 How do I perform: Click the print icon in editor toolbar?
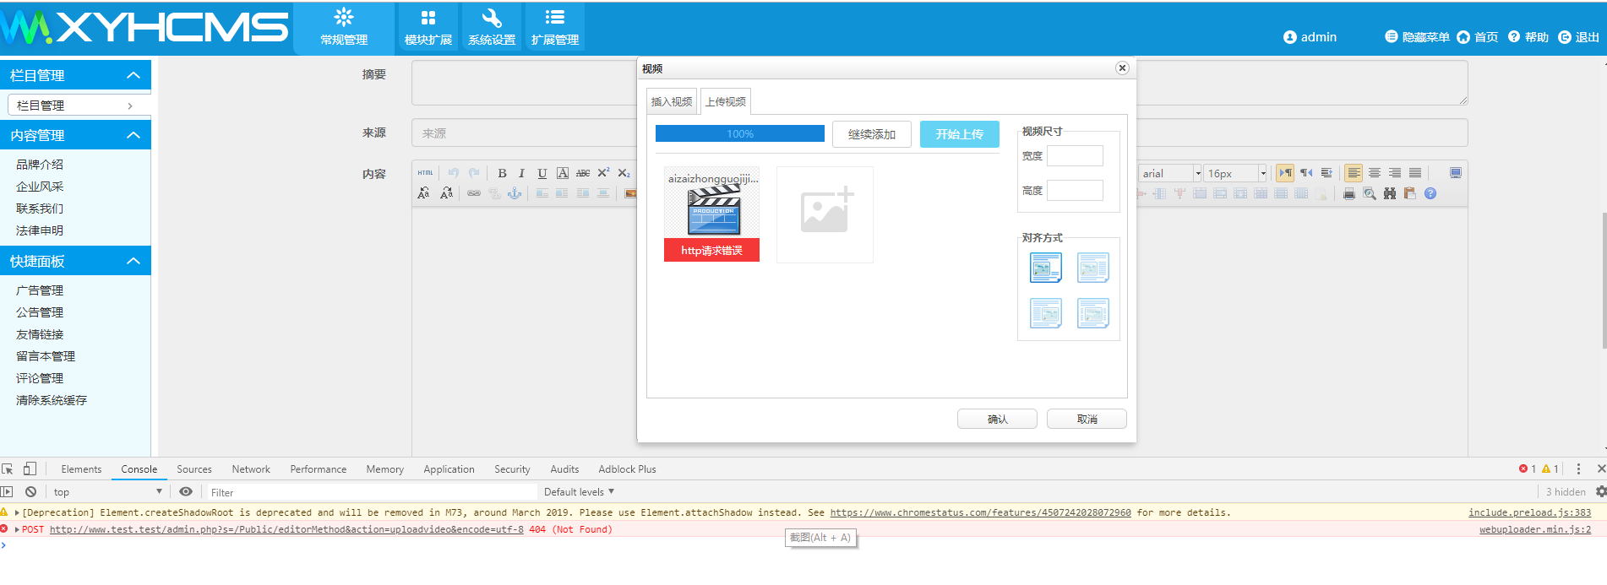point(1349,193)
